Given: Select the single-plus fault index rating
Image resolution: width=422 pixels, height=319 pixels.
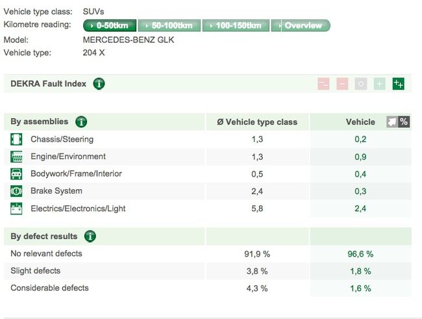Looking at the screenshot, I should pos(380,84).
